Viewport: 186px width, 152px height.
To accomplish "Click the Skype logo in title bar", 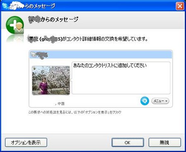I will [5, 6].
